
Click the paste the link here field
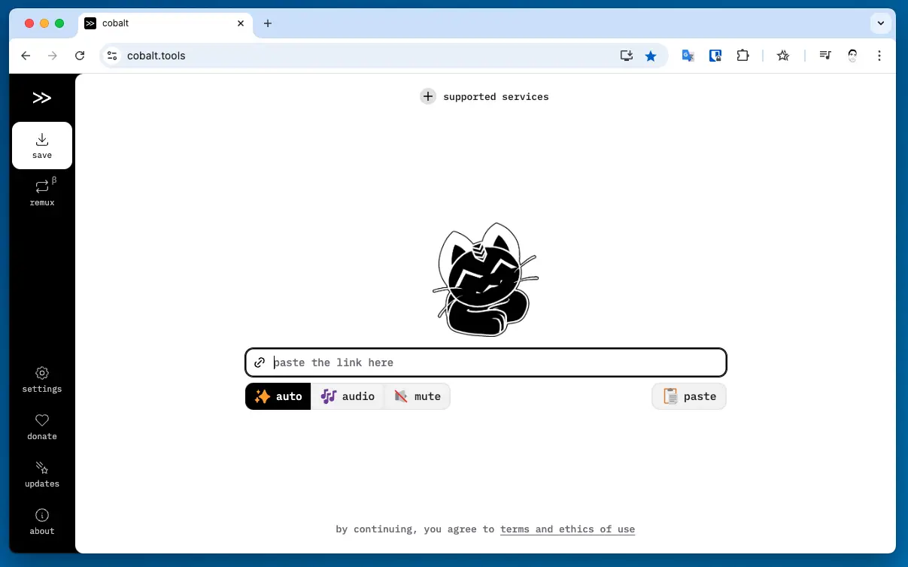click(486, 362)
